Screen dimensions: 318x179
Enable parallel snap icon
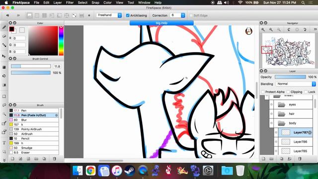pos(37,15)
